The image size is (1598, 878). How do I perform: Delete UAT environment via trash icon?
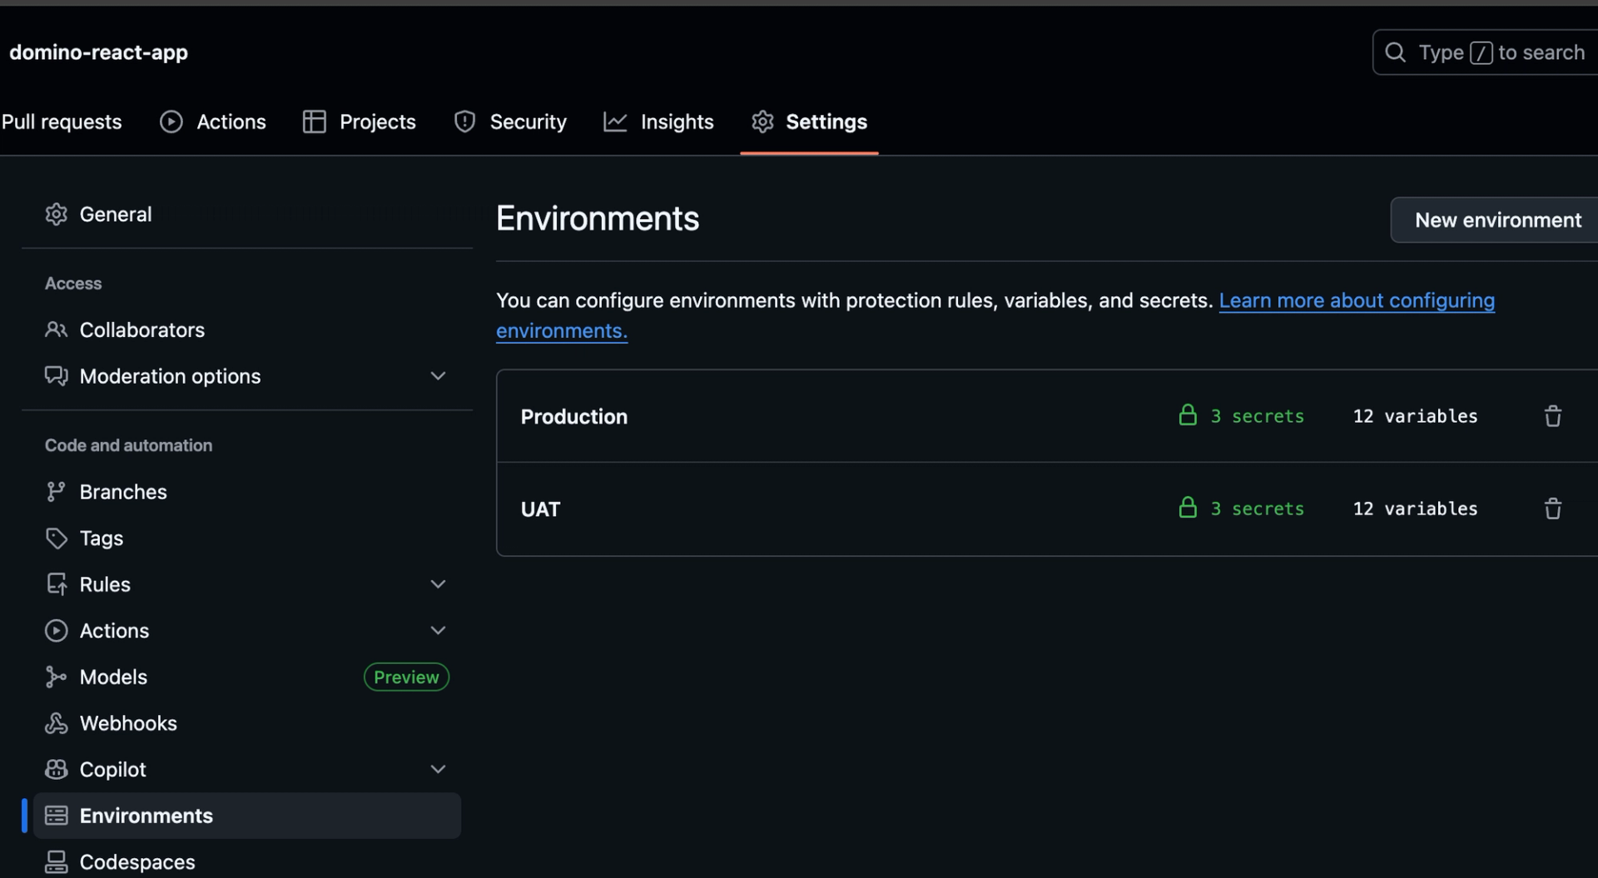1553,508
